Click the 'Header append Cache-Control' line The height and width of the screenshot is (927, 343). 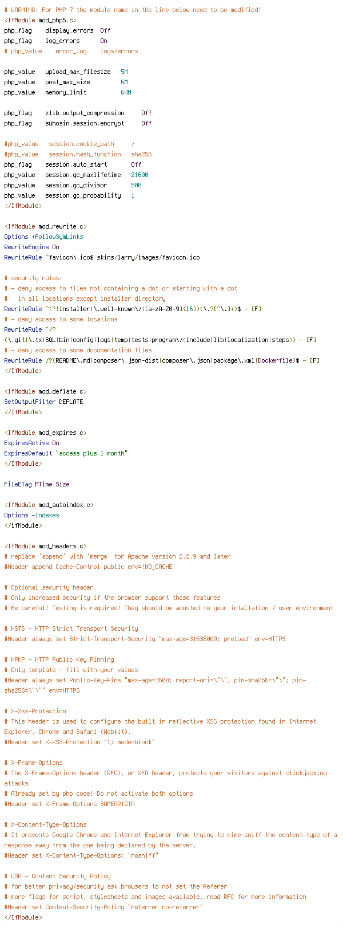tap(88, 567)
